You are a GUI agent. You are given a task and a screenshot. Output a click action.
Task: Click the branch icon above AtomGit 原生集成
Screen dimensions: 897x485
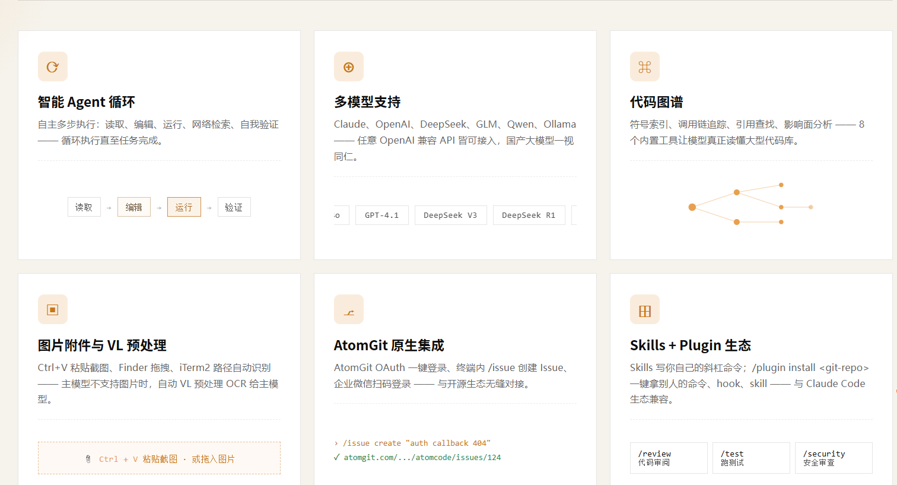(349, 309)
